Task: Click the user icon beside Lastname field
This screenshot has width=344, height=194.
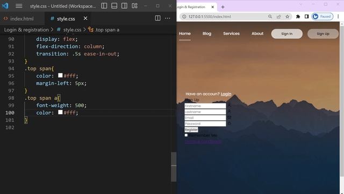Action: tap(230, 111)
